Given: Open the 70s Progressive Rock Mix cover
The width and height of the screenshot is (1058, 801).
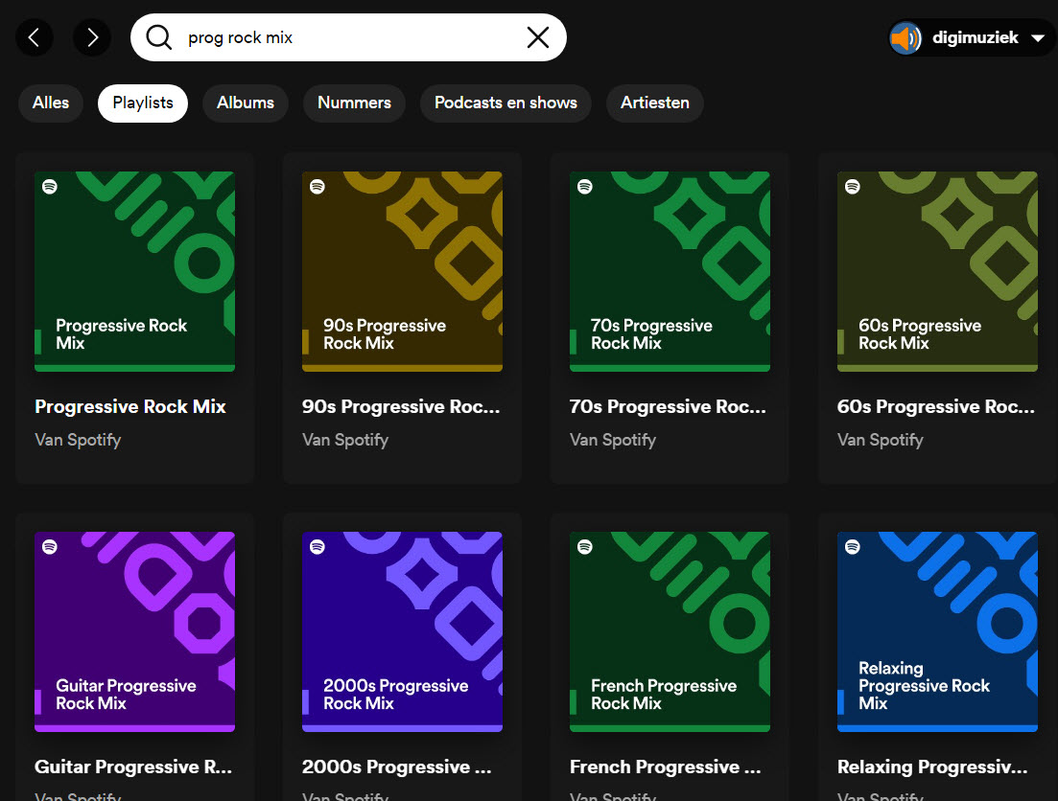Looking at the screenshot, I should coord(670,271).
